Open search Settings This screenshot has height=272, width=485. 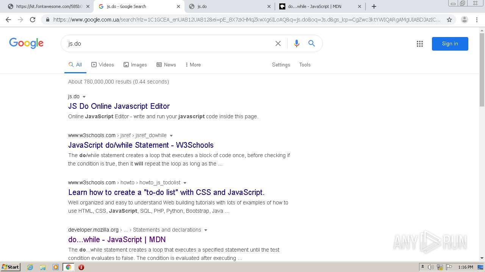pyautogui.click(x=281, y=65)
